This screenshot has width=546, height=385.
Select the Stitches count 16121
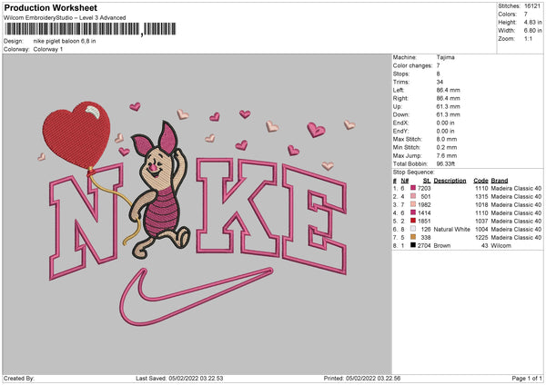532,6
